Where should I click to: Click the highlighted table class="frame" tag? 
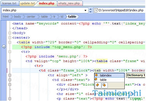pos(102,61)
